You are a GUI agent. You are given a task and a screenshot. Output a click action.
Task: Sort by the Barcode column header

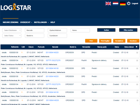(55, 47)
